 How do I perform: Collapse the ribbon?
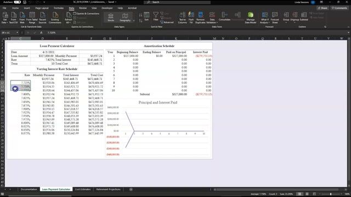348,27
